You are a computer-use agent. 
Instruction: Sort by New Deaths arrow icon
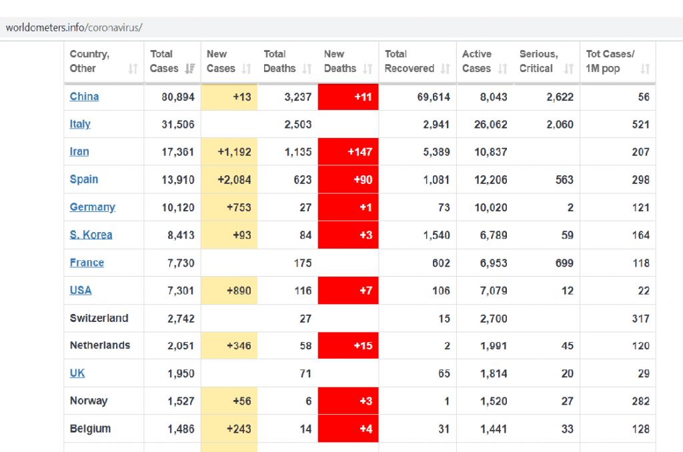point(368,69)
